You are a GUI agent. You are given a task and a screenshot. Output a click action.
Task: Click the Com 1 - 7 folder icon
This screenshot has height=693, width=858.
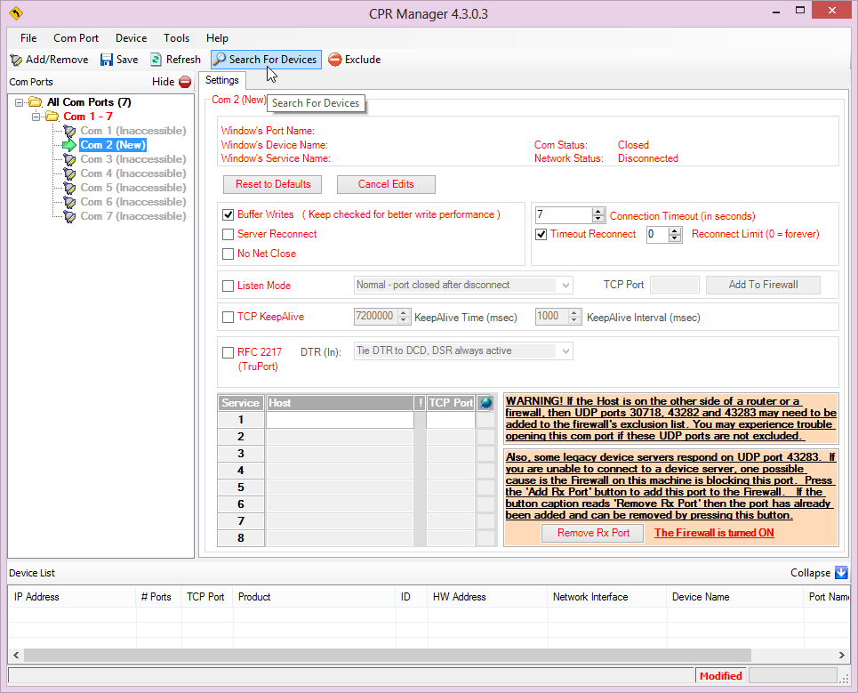point(52,116)
